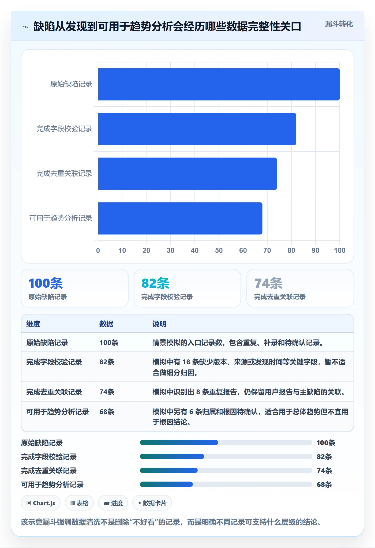Click the 完成去重关联记录 table row label
Screen dimensions: 375x548
[x=54, y=392]
